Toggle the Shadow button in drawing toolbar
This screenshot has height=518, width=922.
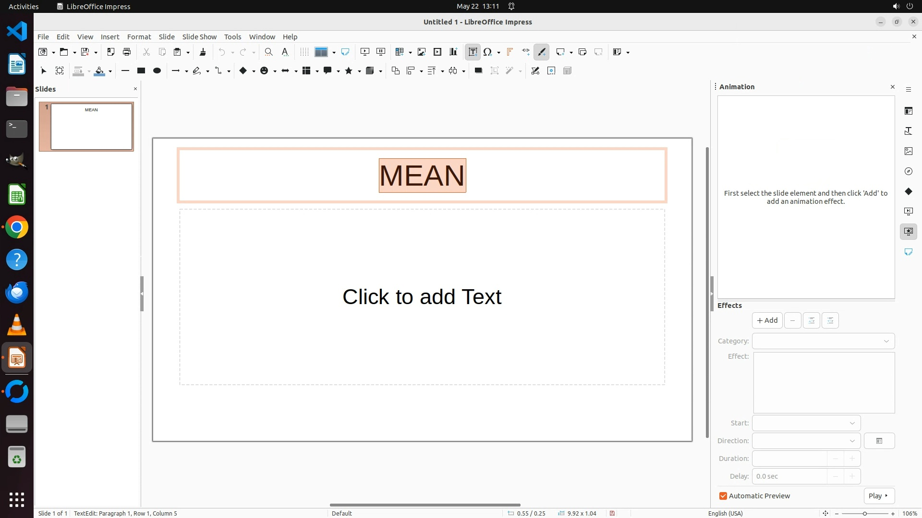[478, 71]
